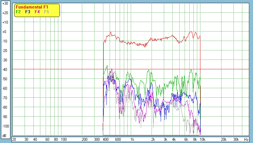253x143 pixels.
Task: Click the 20 label on frequency axis
Action: pyautogui.click(x=14, y=139)
